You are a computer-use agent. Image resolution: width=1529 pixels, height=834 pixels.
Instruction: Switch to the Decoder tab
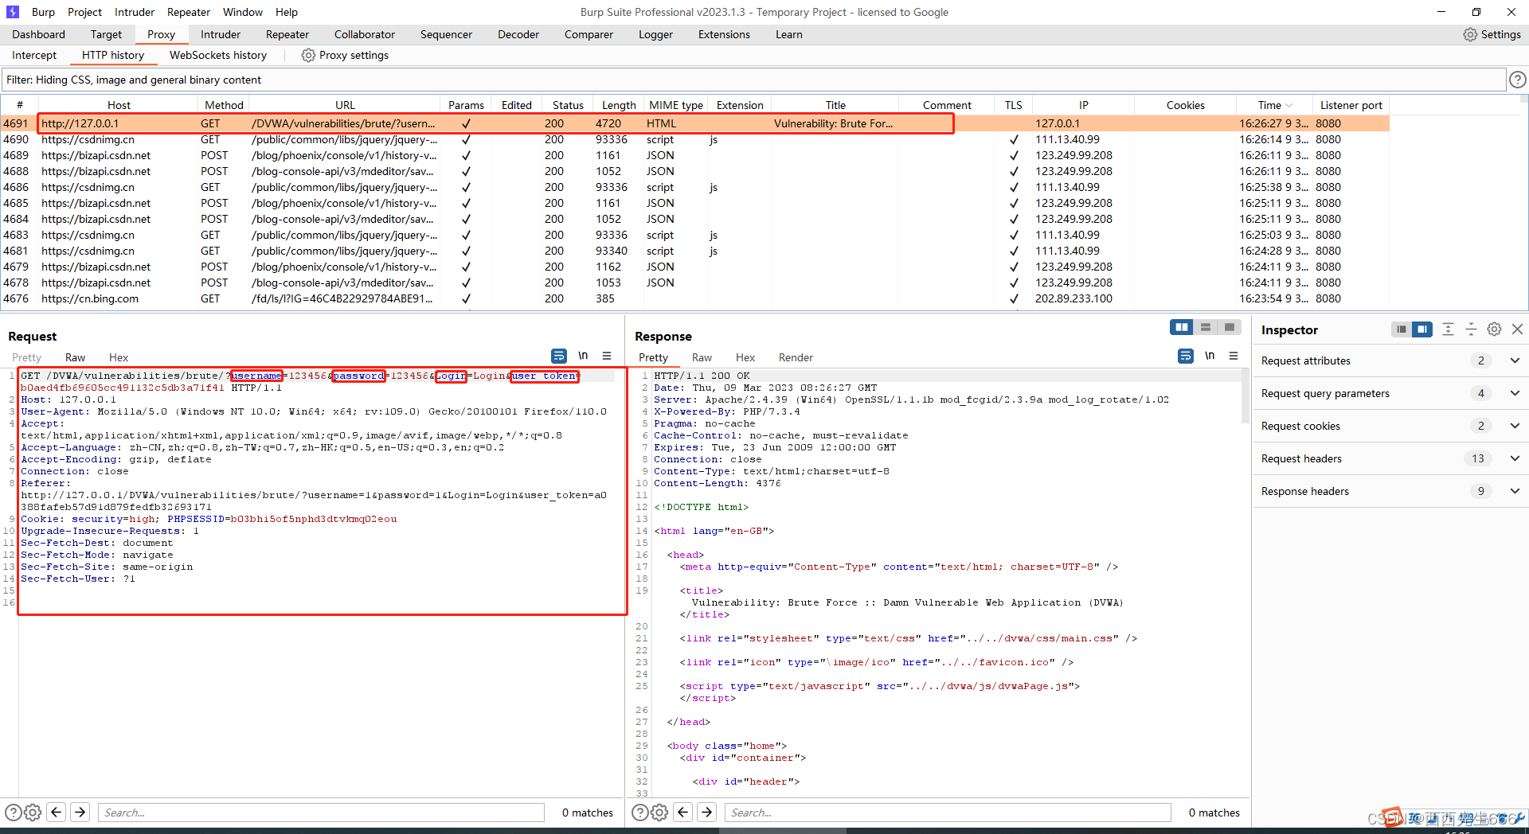518,34
